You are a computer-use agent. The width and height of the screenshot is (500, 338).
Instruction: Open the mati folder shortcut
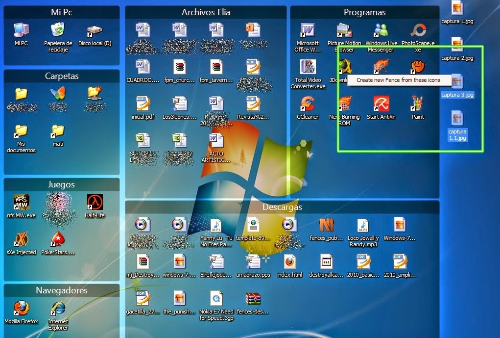pyautogui.click(x=58, y=132)
